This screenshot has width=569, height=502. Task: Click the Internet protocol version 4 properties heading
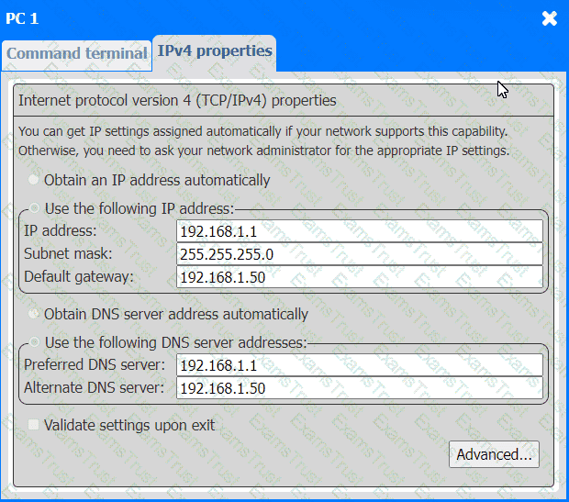tap(177, 100)
